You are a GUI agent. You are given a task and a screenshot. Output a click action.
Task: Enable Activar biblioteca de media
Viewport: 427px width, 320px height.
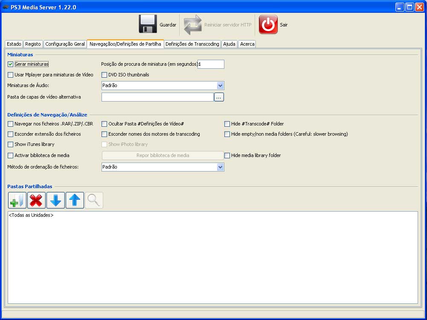10,155
